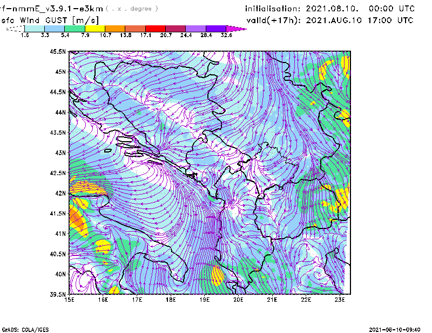Click the '39.5N' latitude label
The image size is (432, 333).
(x=58, y=294)
